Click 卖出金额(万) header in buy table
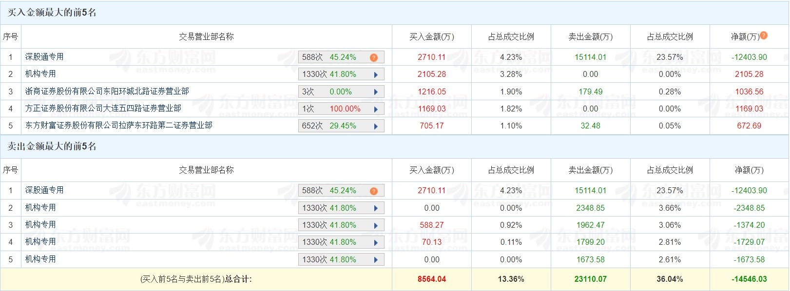The height and width of the screenshot is (291, 790). pyautogui.click(x=591, y=37)
